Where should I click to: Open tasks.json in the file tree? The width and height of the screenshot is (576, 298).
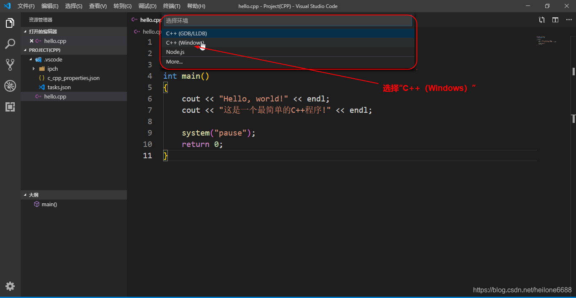[x=59, y=87]
